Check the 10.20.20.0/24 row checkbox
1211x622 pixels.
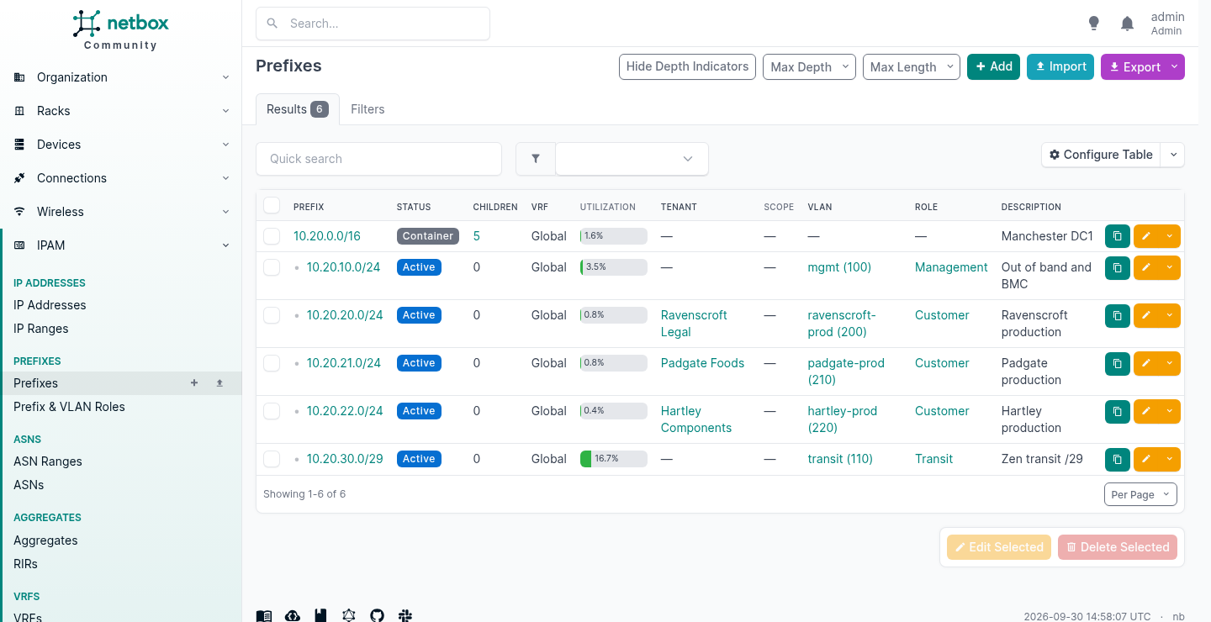click(272, 315)
